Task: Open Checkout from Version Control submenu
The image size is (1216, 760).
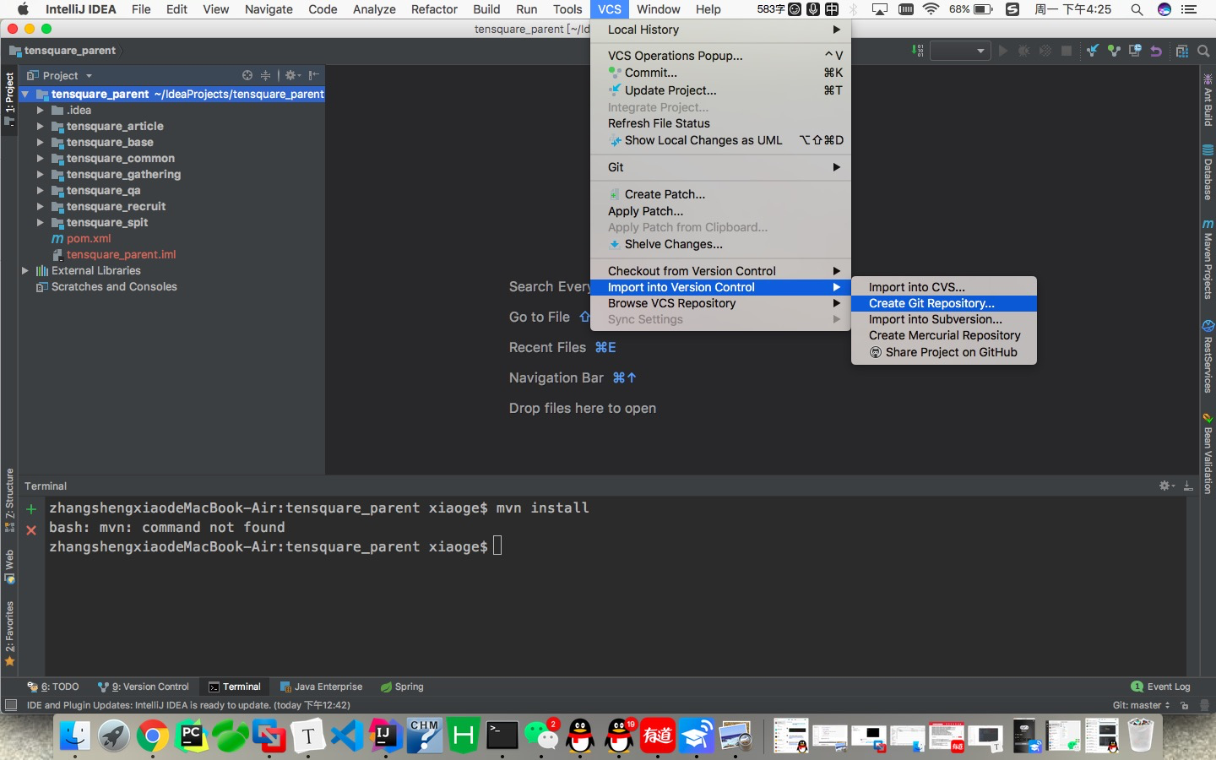Action: click(720, 271)
